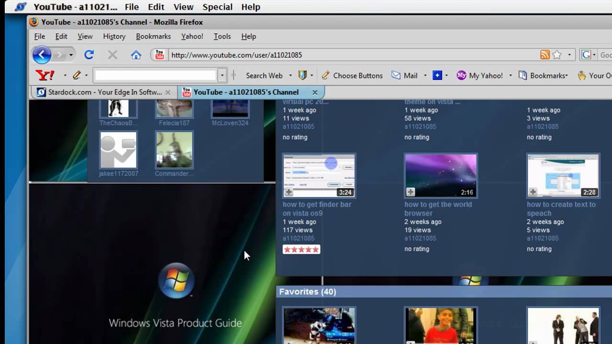Viewport: 612px width, 344px height.
Task: Click the RSS feed icon in address bar
Action: pyautogui.click(x=545, y=55)
